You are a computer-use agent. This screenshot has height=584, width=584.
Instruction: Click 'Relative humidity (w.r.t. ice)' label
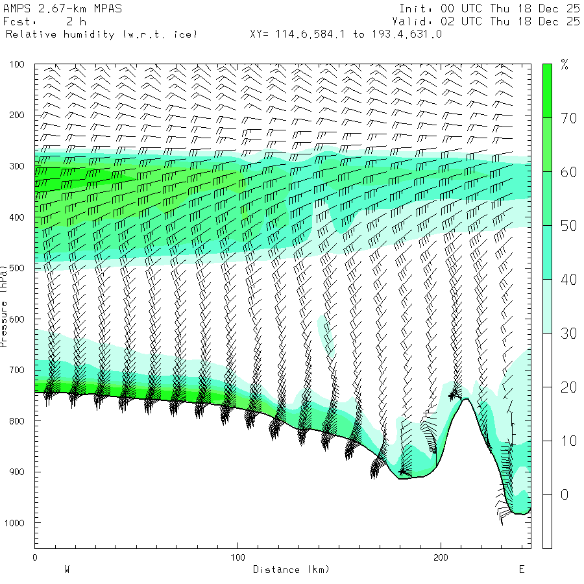click(x=101, y=34)
